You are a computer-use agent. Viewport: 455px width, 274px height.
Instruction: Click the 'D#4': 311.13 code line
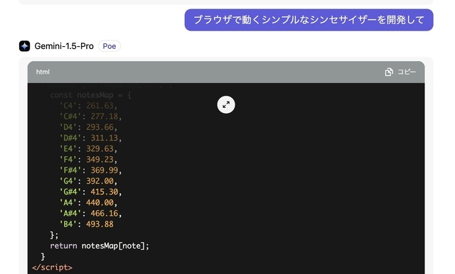pos(90,138)
